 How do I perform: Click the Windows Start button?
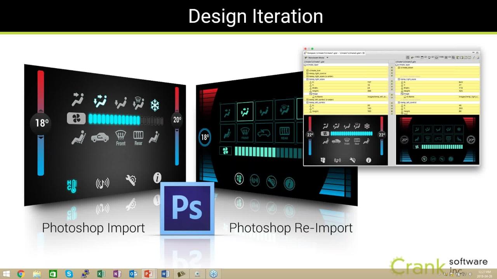[6, 274]
